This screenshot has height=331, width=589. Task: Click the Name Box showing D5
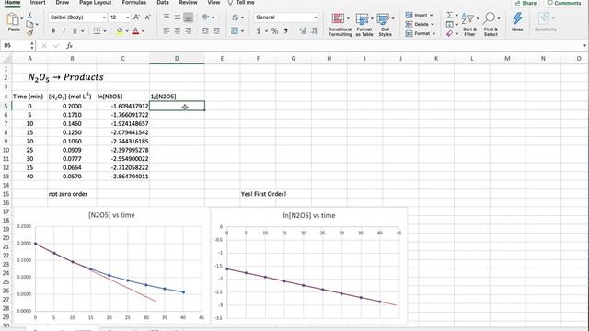tap(17, 45)
